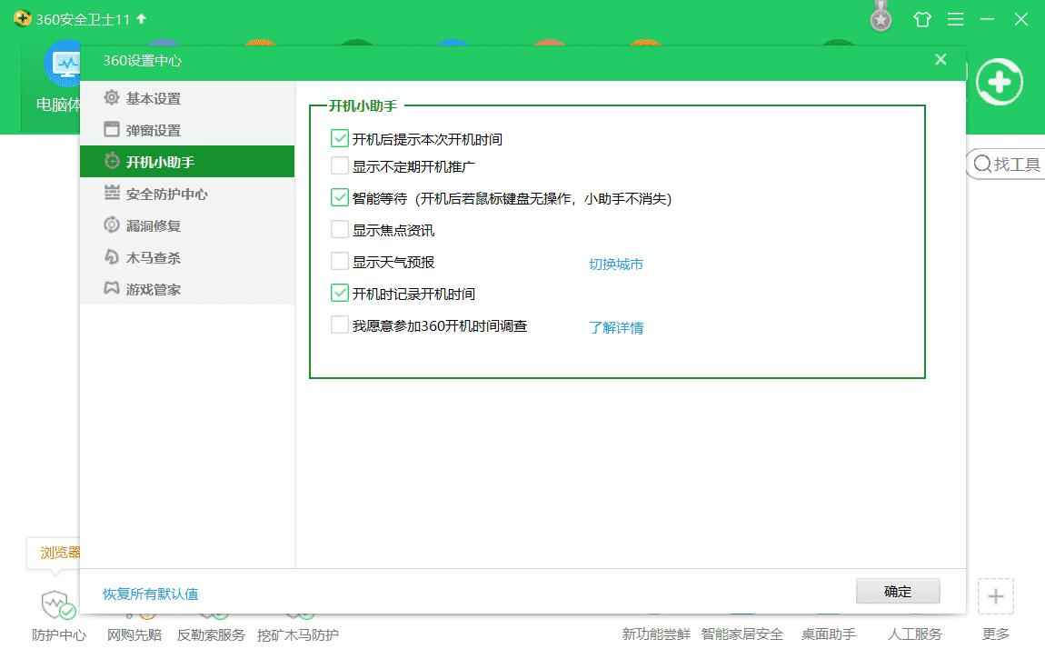Open 反勒索服务 from the bottom bar
This screenshot has height=659, width=1045.
coord(210,635)
